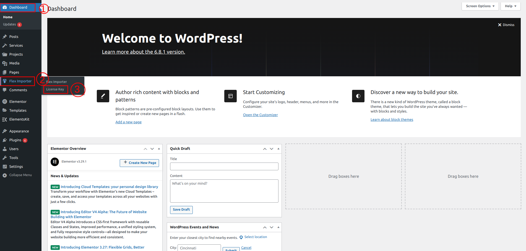Open the Customizer link
The image size is (526, 251).
(260, 115)
